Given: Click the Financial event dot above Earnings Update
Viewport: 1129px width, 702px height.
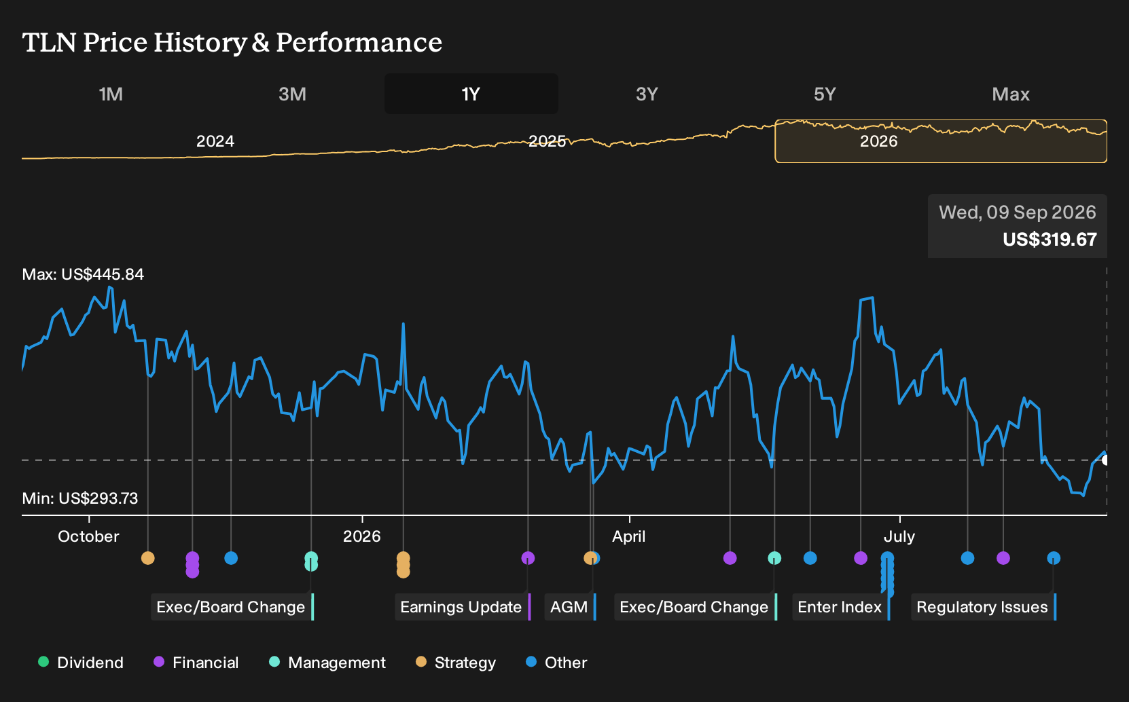Looking at the screenshot, I should (x=528, y=558).
